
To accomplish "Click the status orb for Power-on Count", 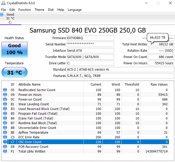I will (5, 99).
